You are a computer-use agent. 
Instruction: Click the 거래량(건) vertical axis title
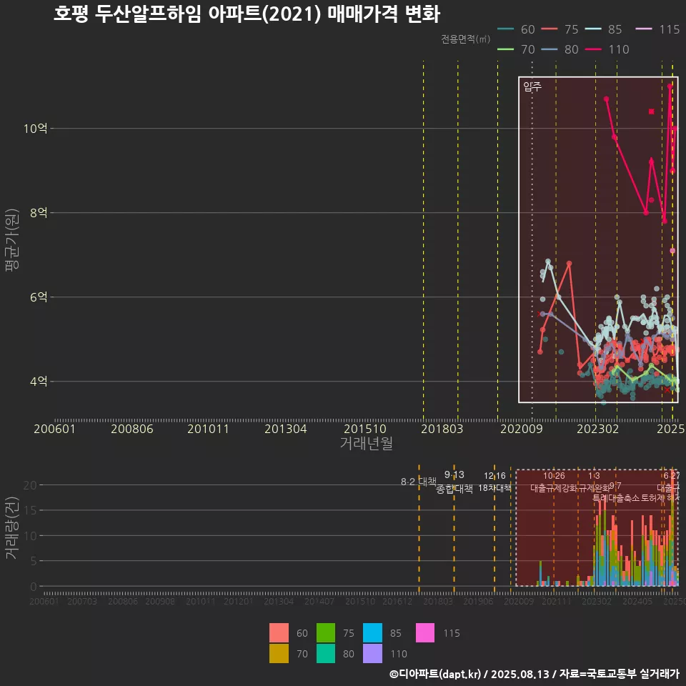point(12,527)
